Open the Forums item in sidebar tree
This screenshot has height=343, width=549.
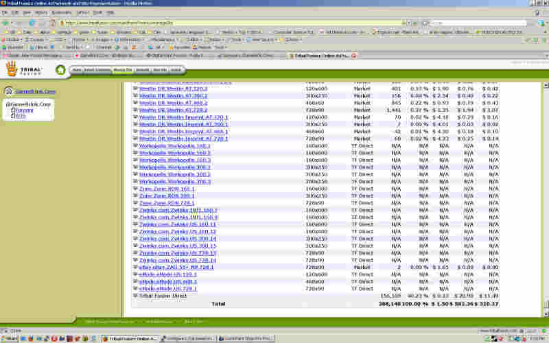point(24,110)
